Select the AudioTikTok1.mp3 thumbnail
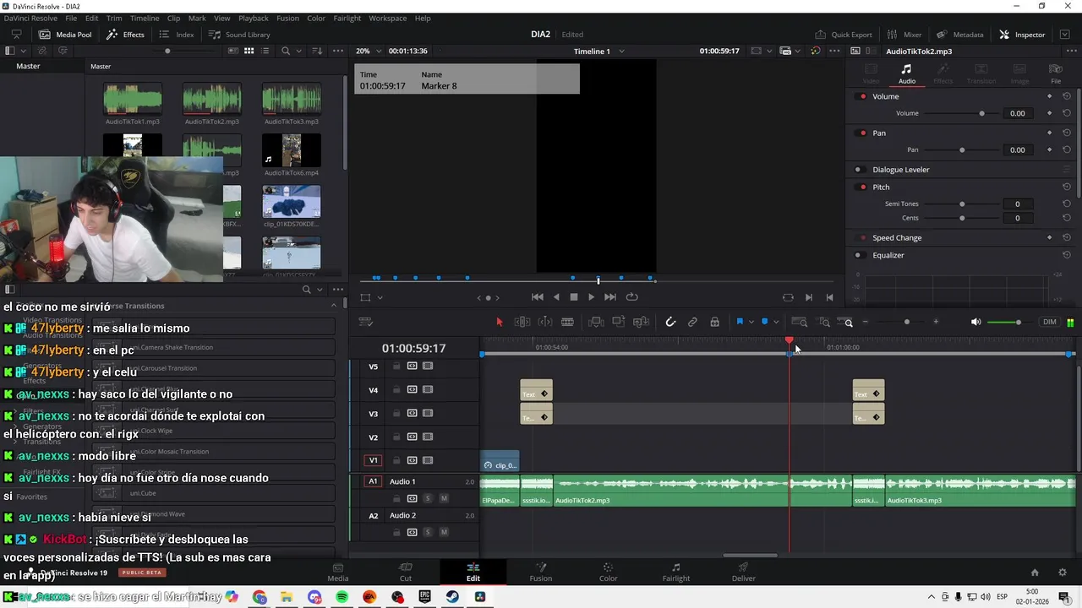1082x608 pixels. tap(133, 100)
